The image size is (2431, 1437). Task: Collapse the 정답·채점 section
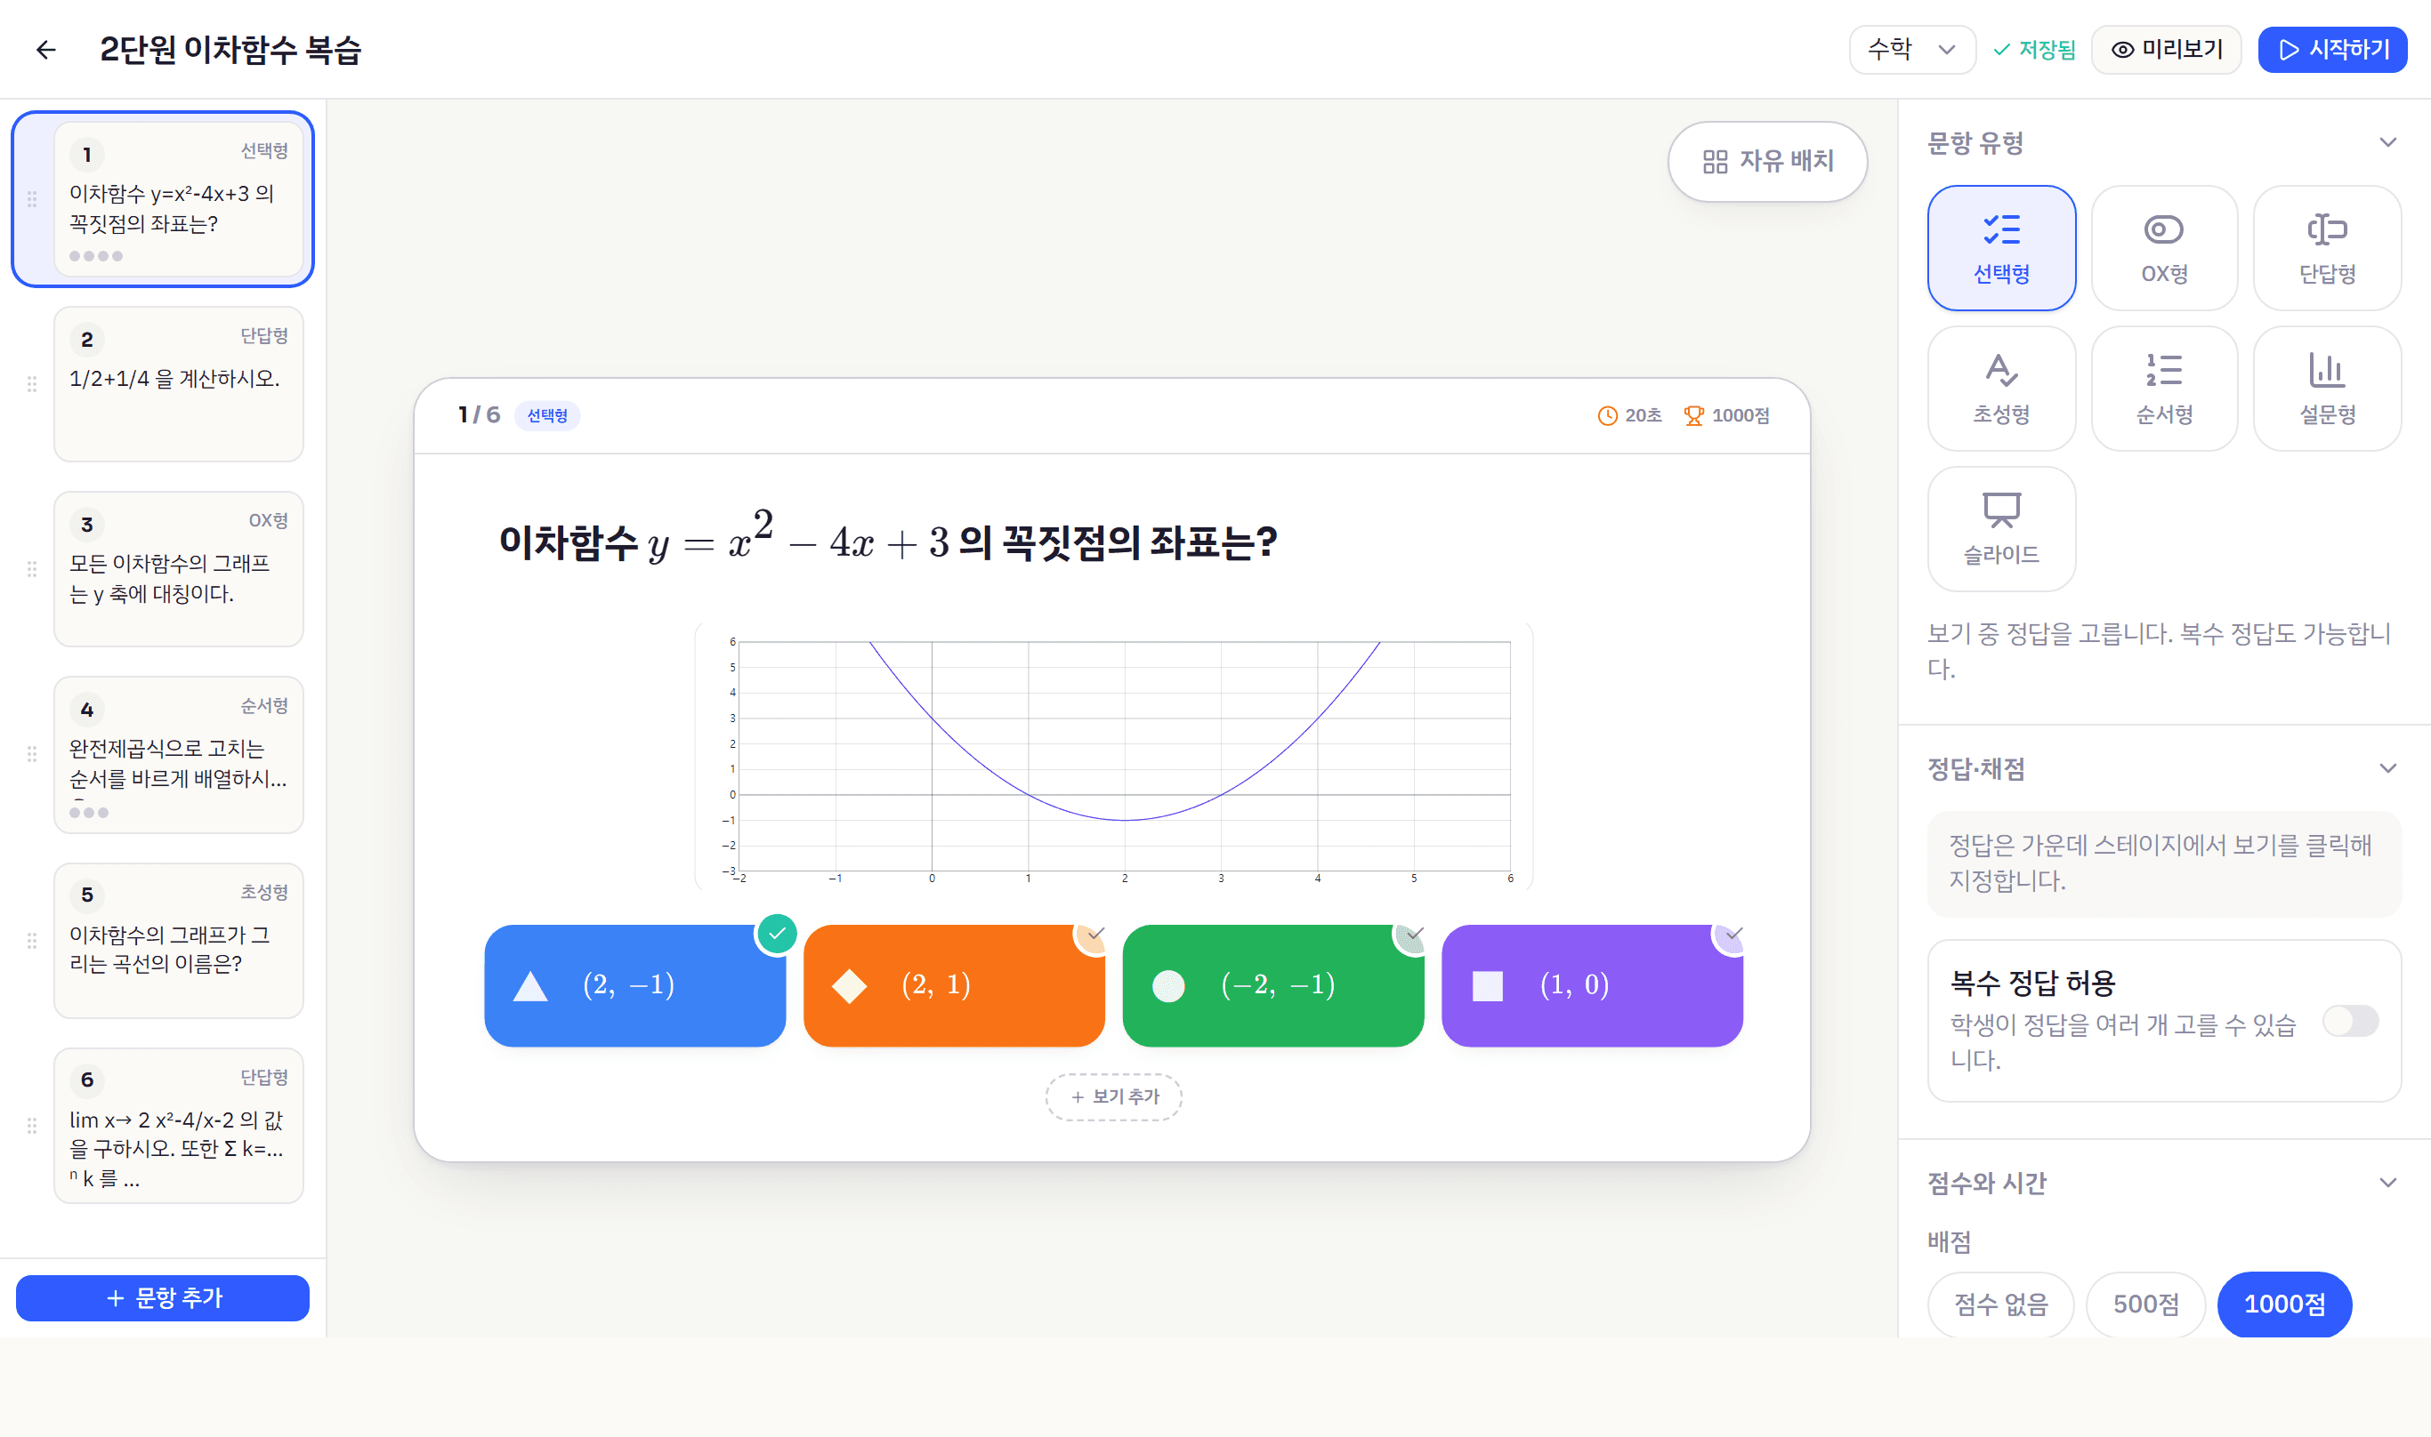point(2387,768)
